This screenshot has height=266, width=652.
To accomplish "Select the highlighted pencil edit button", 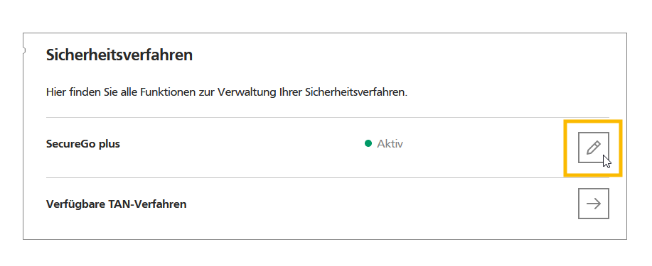I will coord(594,148).
